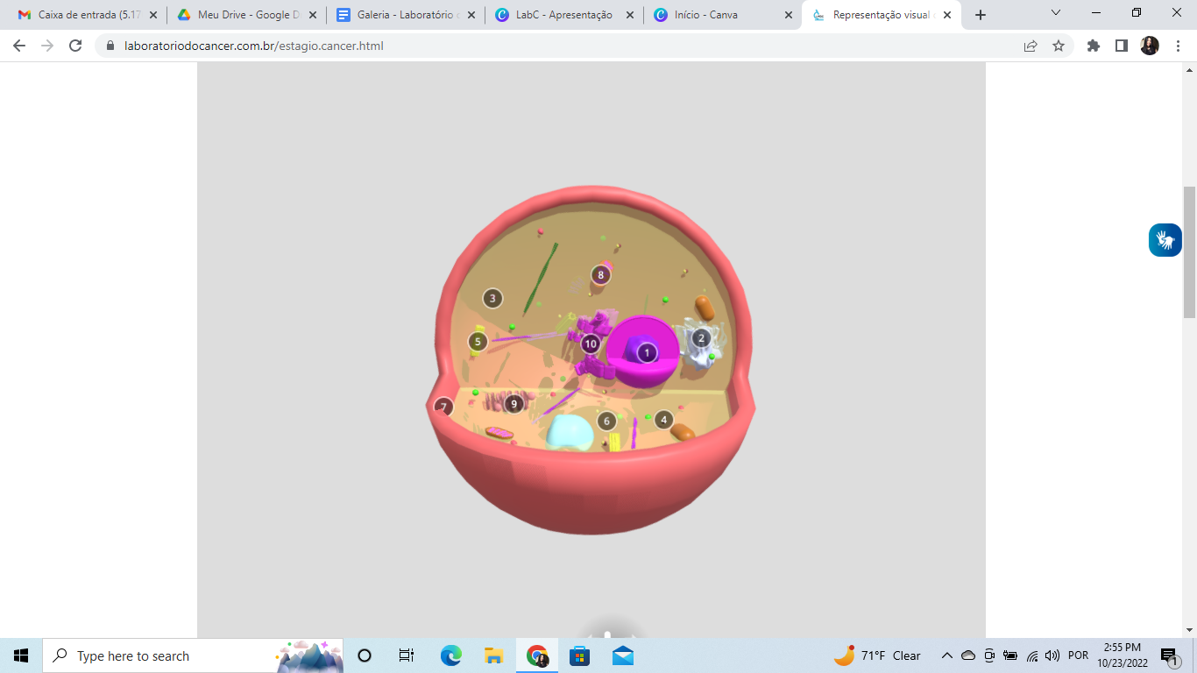This screenshot has height=673, width=1197.
Task: Open the notification center
Action: 1169,655
